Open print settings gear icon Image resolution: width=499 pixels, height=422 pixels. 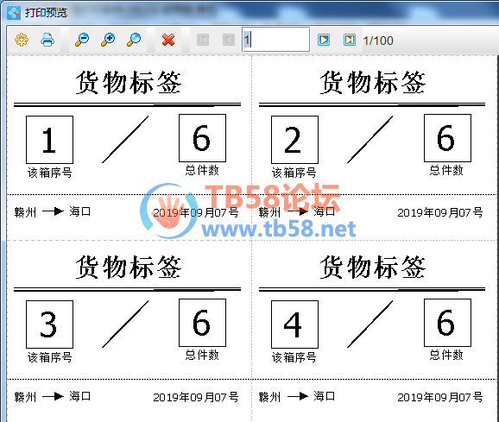pyautogui.click(x=22, y=40)
